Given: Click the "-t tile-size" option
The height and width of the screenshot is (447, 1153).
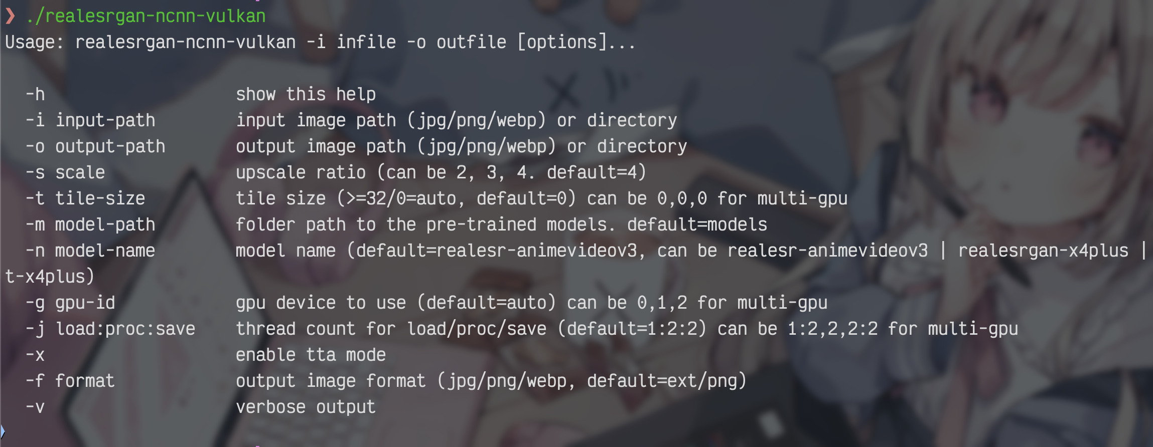Looking at the screenshot, I should coord(85,198).
